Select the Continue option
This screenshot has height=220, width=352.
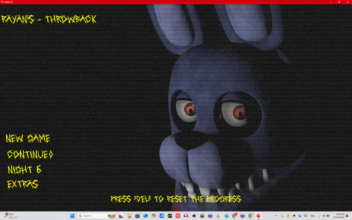click(30, 154)
